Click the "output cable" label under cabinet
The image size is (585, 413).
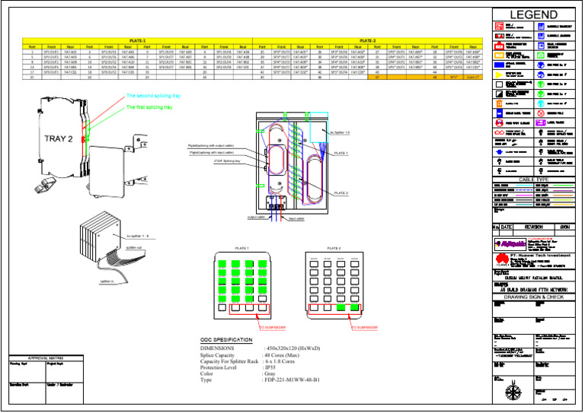pos(256,217)
